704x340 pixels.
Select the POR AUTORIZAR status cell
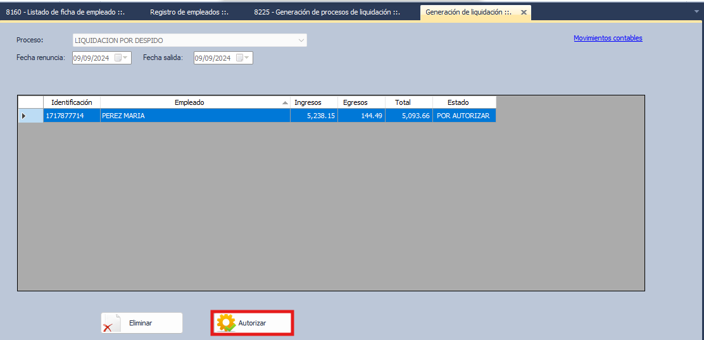[x=463, y=116]
